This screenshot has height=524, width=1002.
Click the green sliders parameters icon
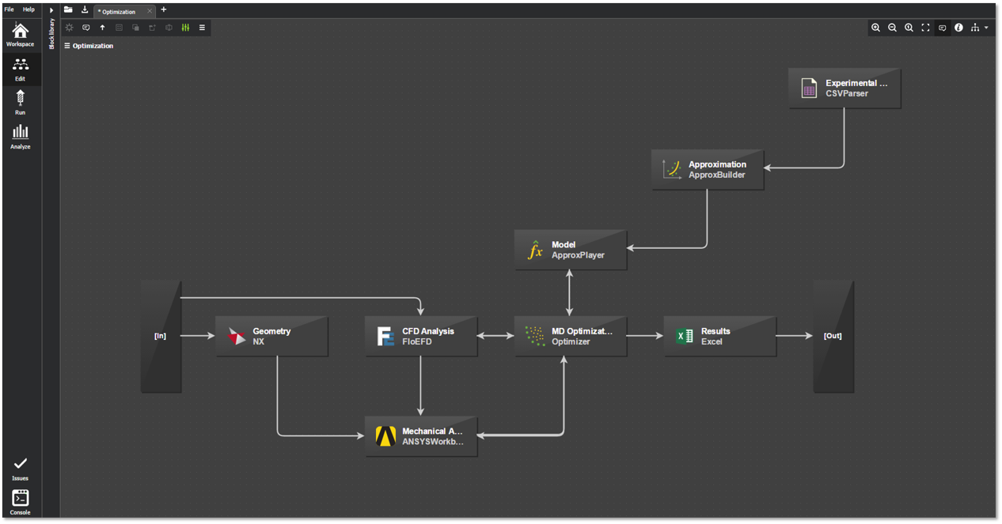[185, 28]
